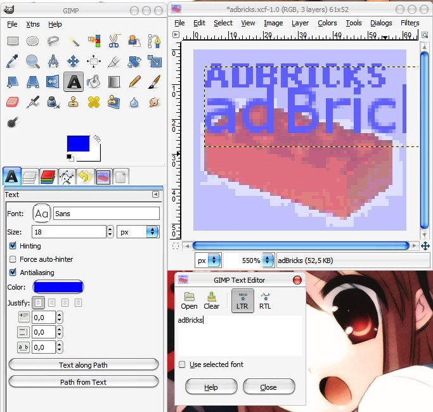
Task: Adjust indent value stepper
Action: 60,318
